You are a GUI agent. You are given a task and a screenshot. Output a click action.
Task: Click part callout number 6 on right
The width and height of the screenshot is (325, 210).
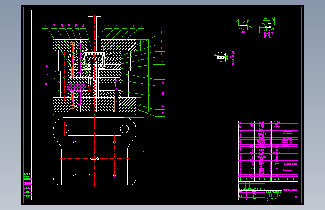(161, 33)
